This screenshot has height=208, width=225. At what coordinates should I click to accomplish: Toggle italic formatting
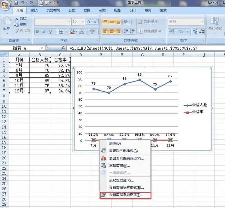coord(44,31)
